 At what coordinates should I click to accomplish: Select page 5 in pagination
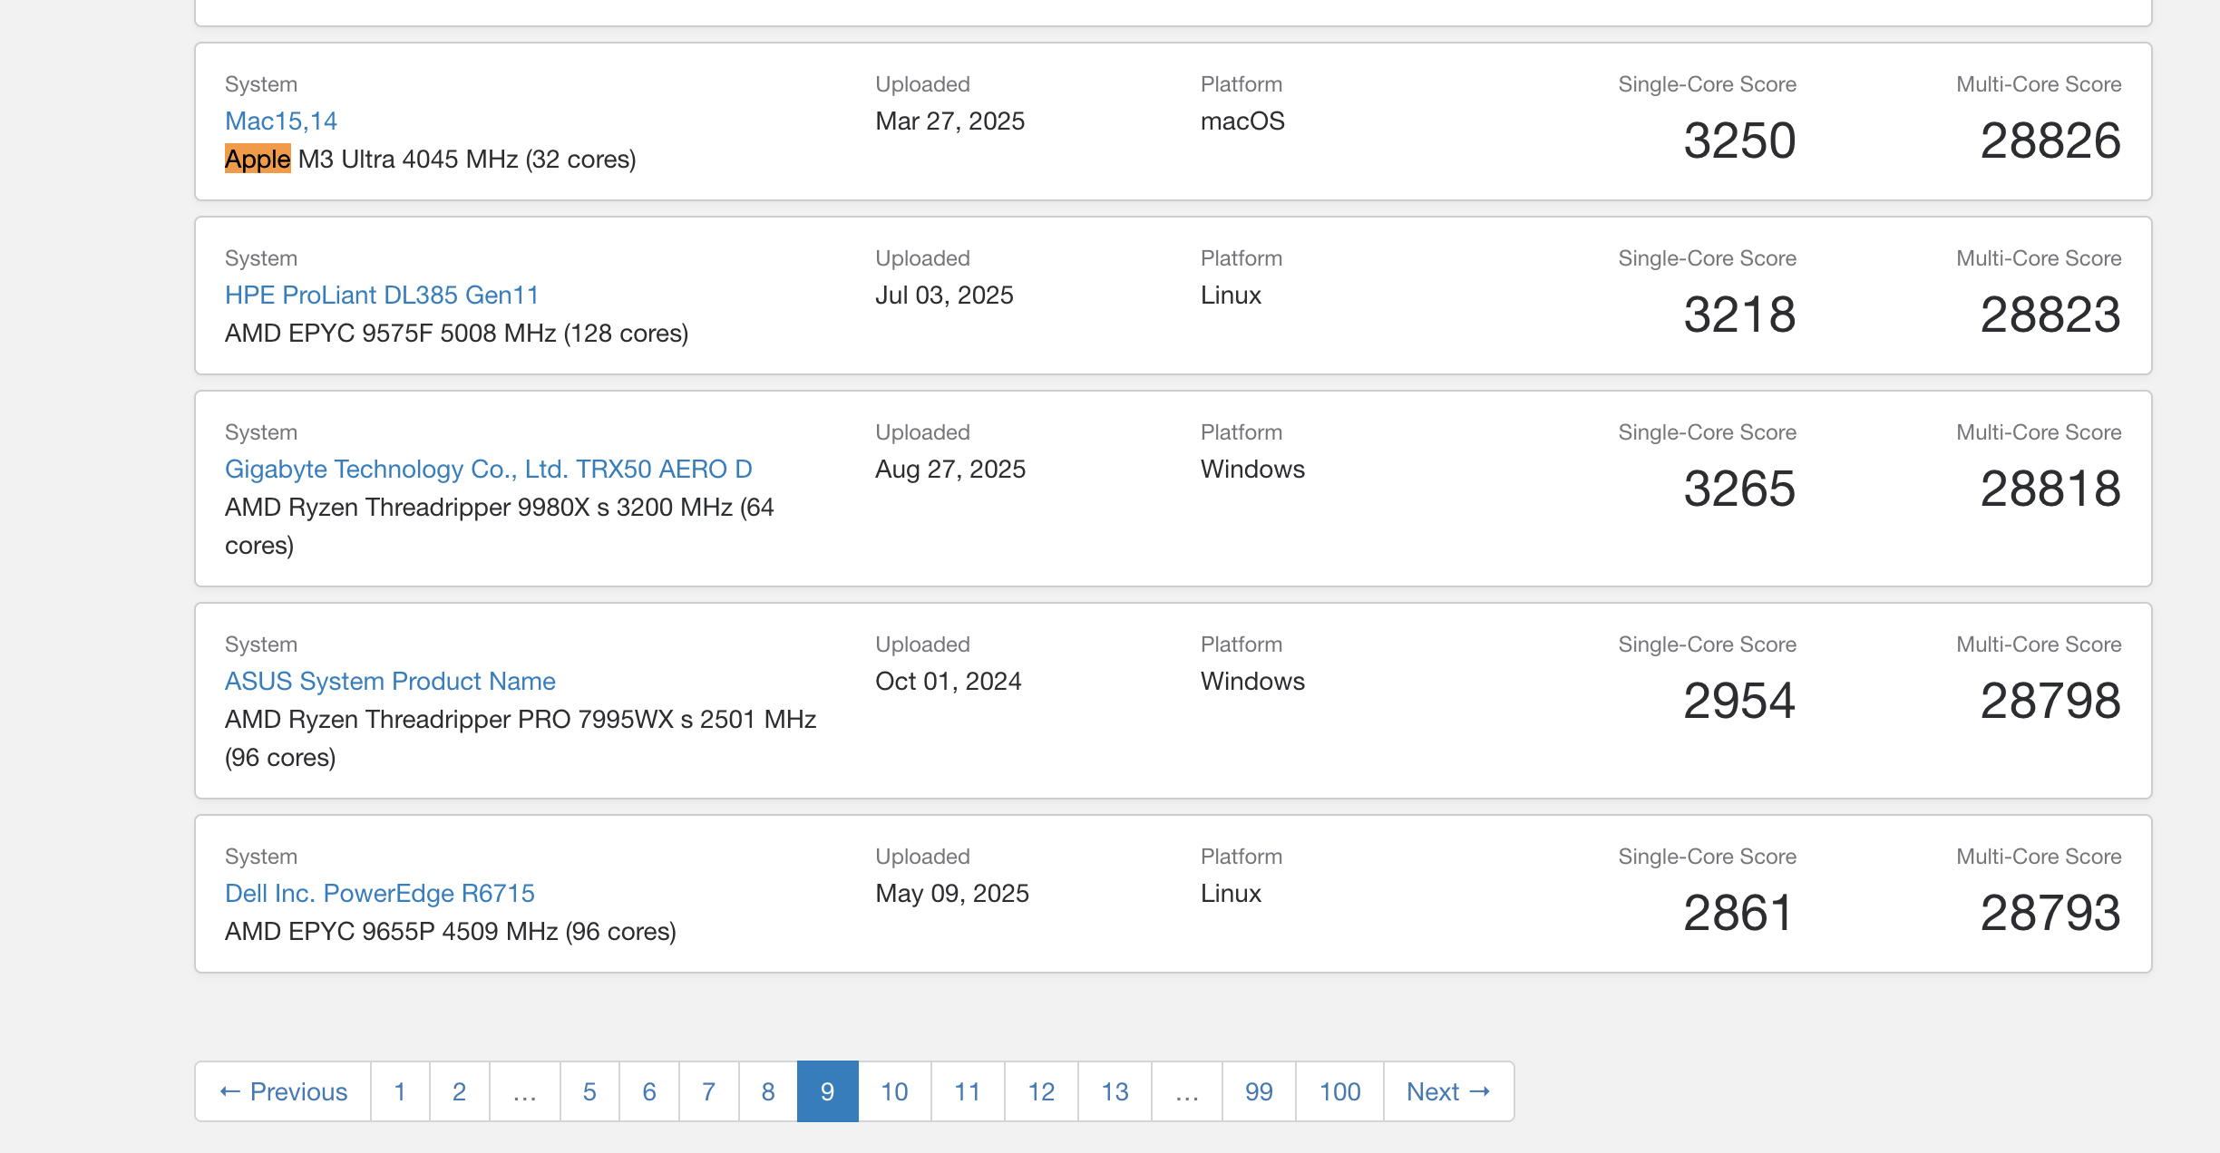[589, 1091]
